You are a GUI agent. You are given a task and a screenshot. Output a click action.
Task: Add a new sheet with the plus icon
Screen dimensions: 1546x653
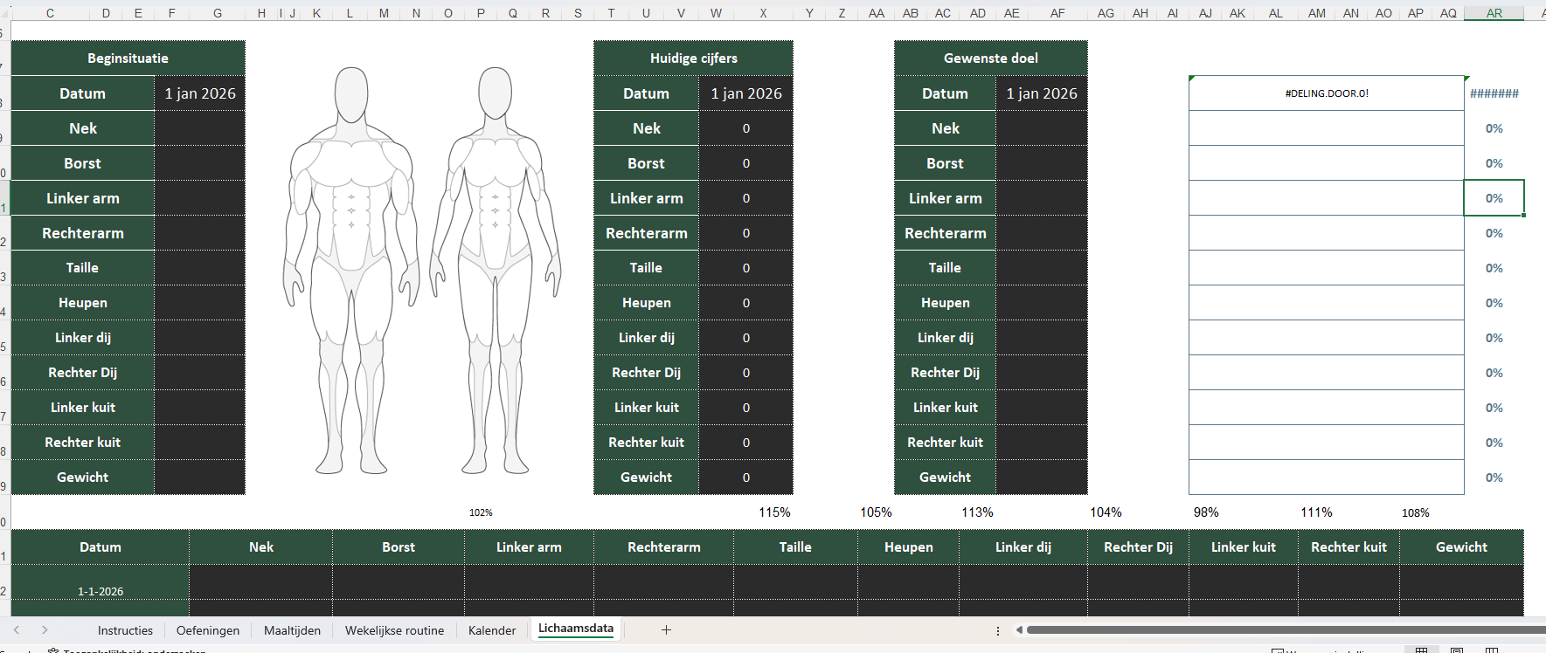(x=666, y=629)
